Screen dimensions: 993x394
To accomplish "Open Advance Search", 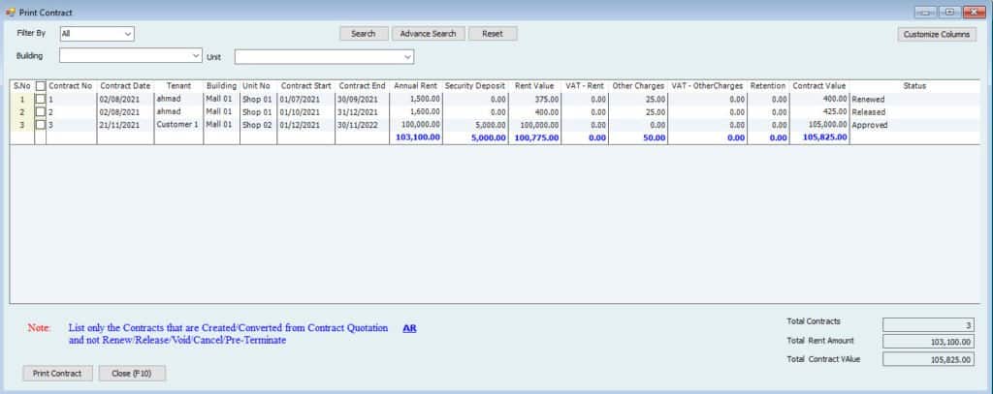I will point(428,34).
